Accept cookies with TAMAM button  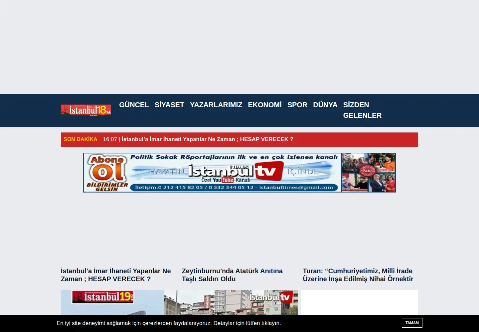coord(412,323)
